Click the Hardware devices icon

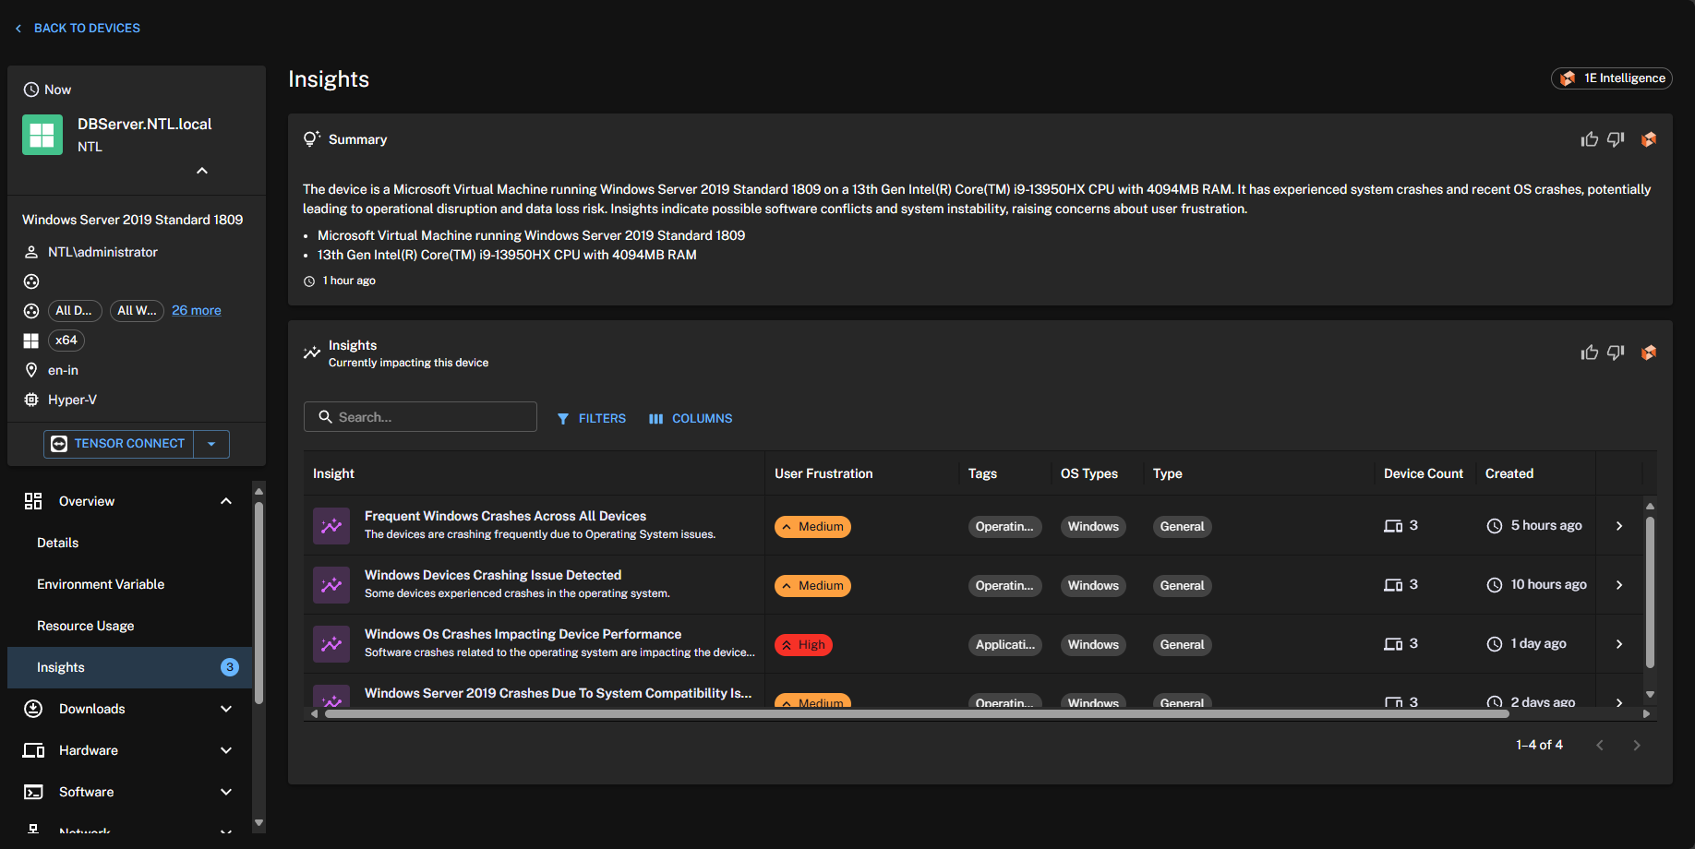pos(33,750)
